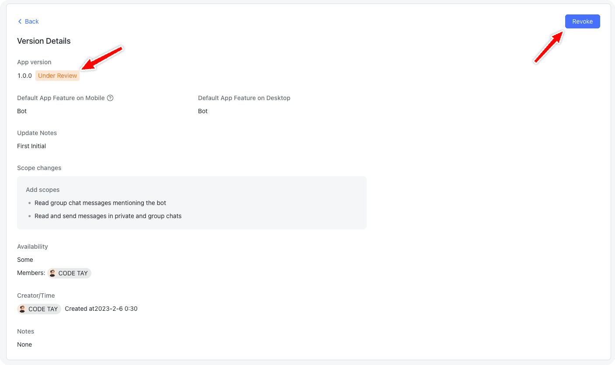Screen dimensions: 615x365
Task: Click the Back chevron arrow icon
Action: click(20, 21)
